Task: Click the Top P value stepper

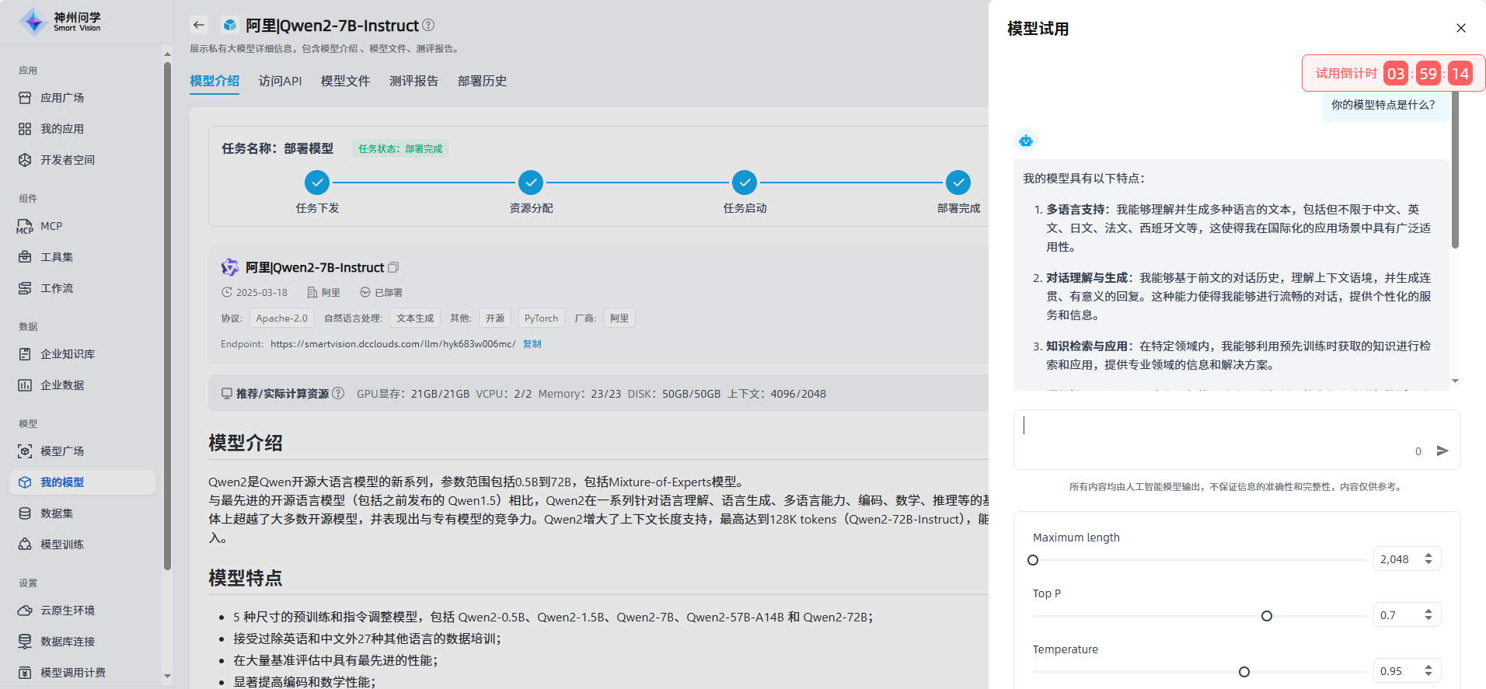Action: click(x=1428, y=615)
